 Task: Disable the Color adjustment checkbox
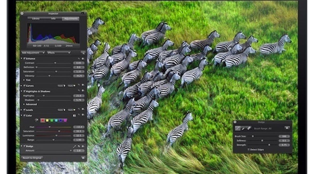pyautogui.click(x=24, y=115)
